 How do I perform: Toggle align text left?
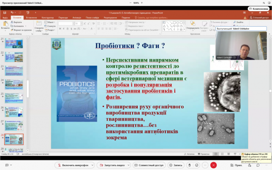coord(99,28)
